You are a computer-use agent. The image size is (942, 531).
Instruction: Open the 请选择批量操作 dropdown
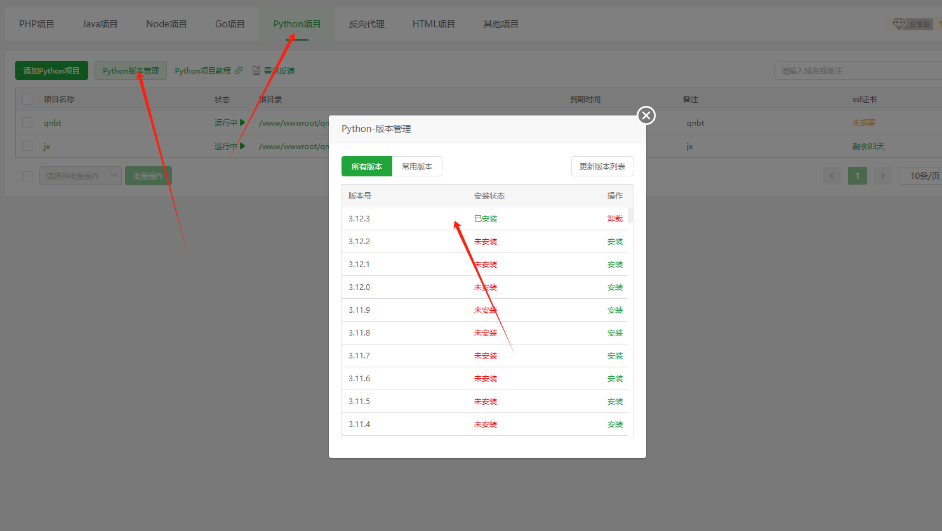coord(80,176)
